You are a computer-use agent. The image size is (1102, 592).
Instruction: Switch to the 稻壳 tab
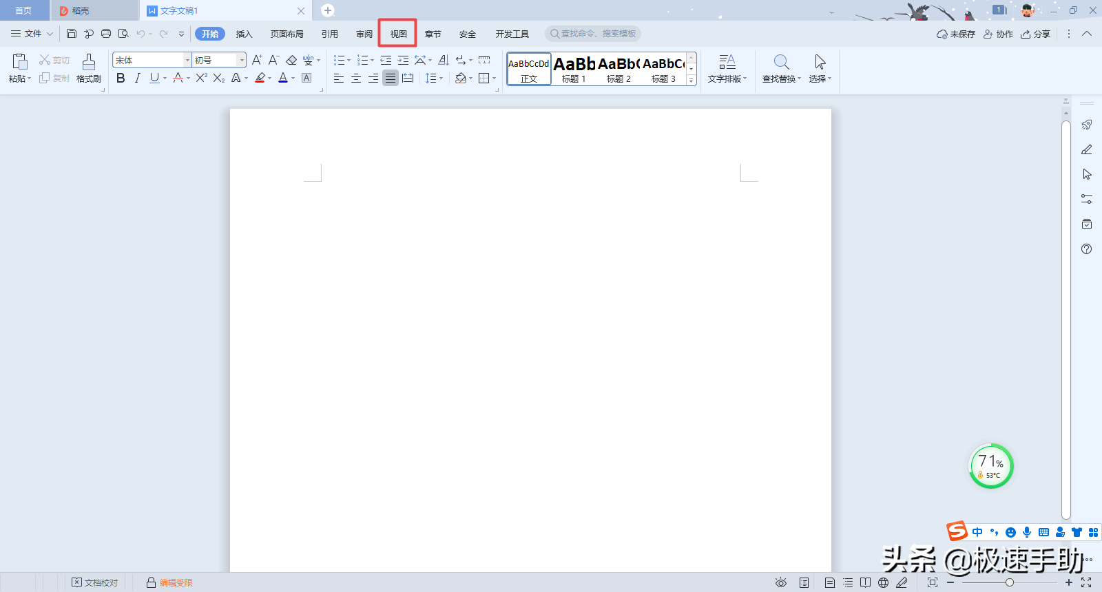coord(94,10)
